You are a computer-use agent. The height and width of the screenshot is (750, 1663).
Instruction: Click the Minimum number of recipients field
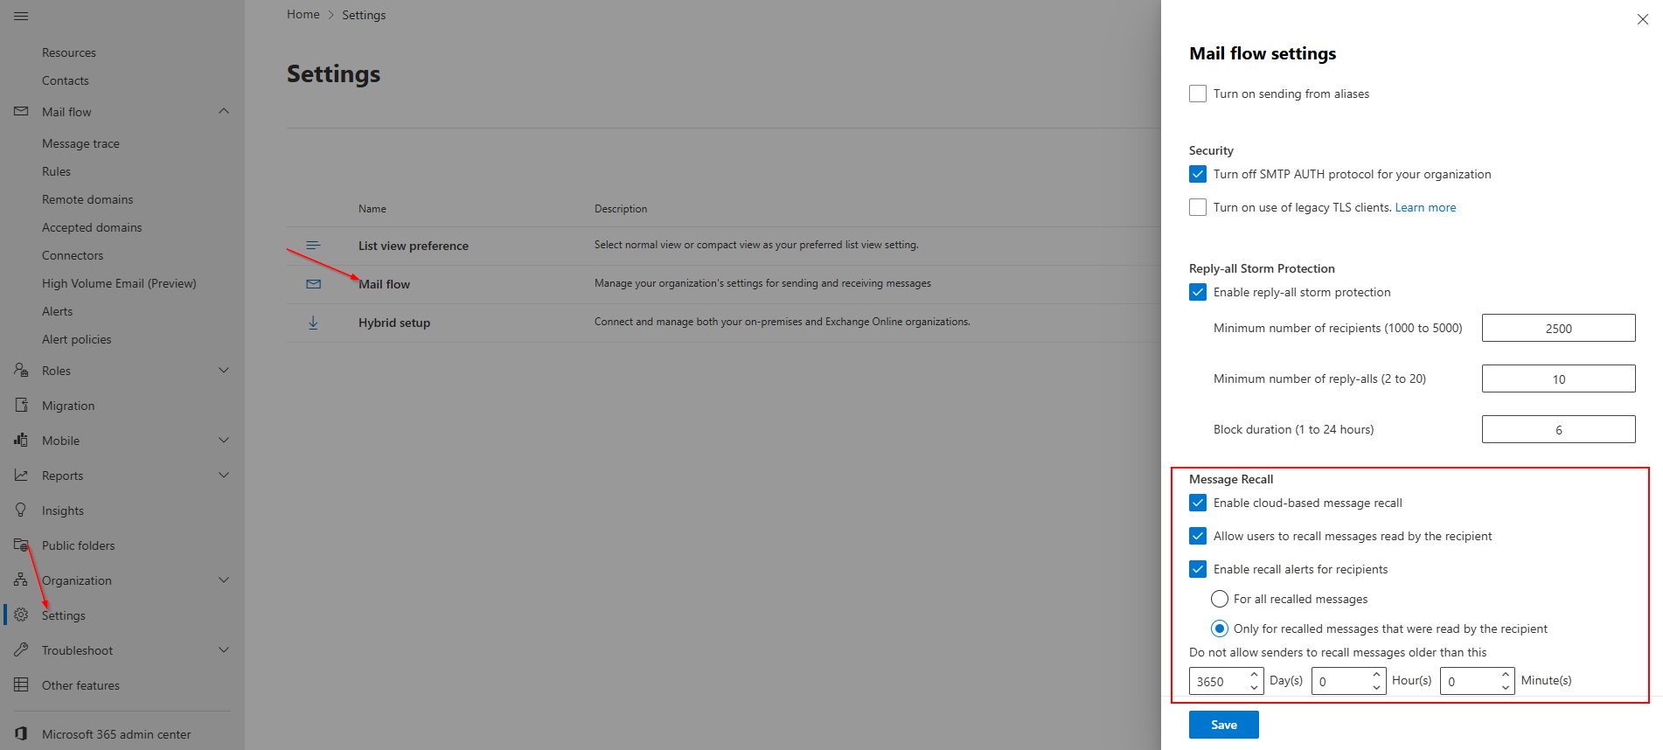(1558, 328)
